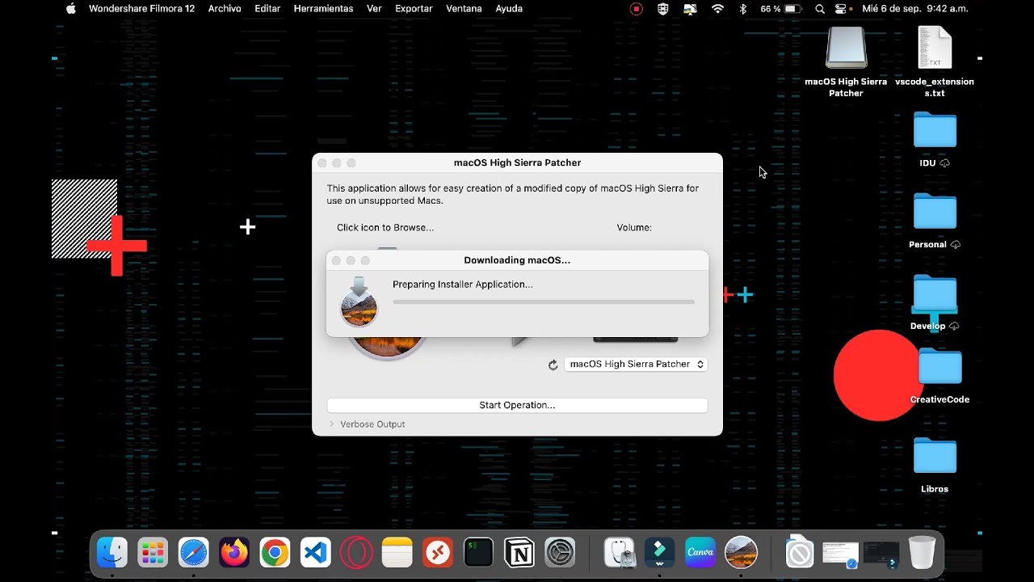Launch Opera browser from the dock

[x=356, y=553]
